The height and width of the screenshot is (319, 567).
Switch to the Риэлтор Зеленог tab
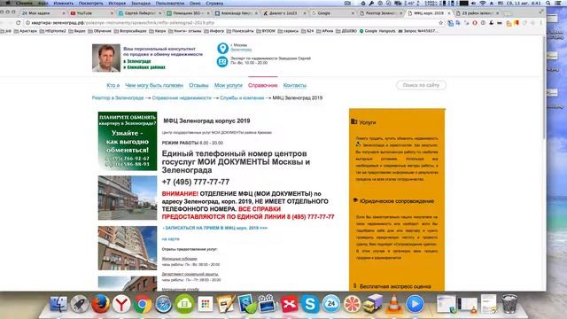[380, 13]
